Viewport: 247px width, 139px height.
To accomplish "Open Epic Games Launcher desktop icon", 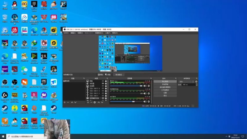I will click(x=44, y=84).
